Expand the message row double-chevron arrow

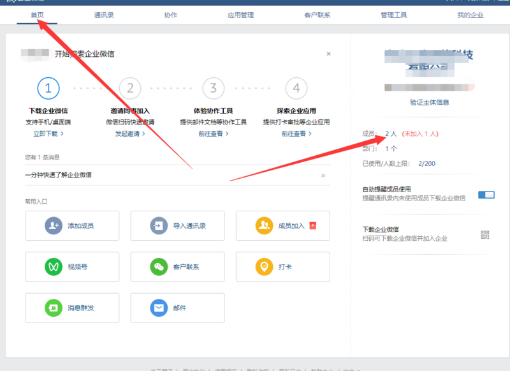pos(323,176)
